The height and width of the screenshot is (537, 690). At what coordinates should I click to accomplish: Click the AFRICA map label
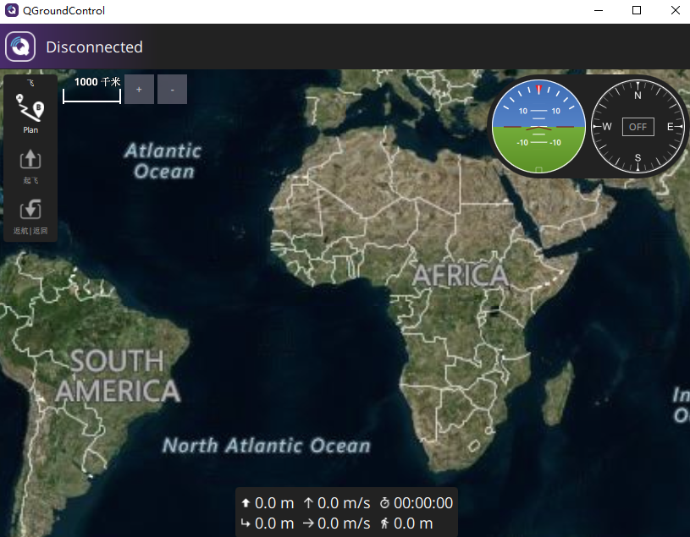point(461,276)
